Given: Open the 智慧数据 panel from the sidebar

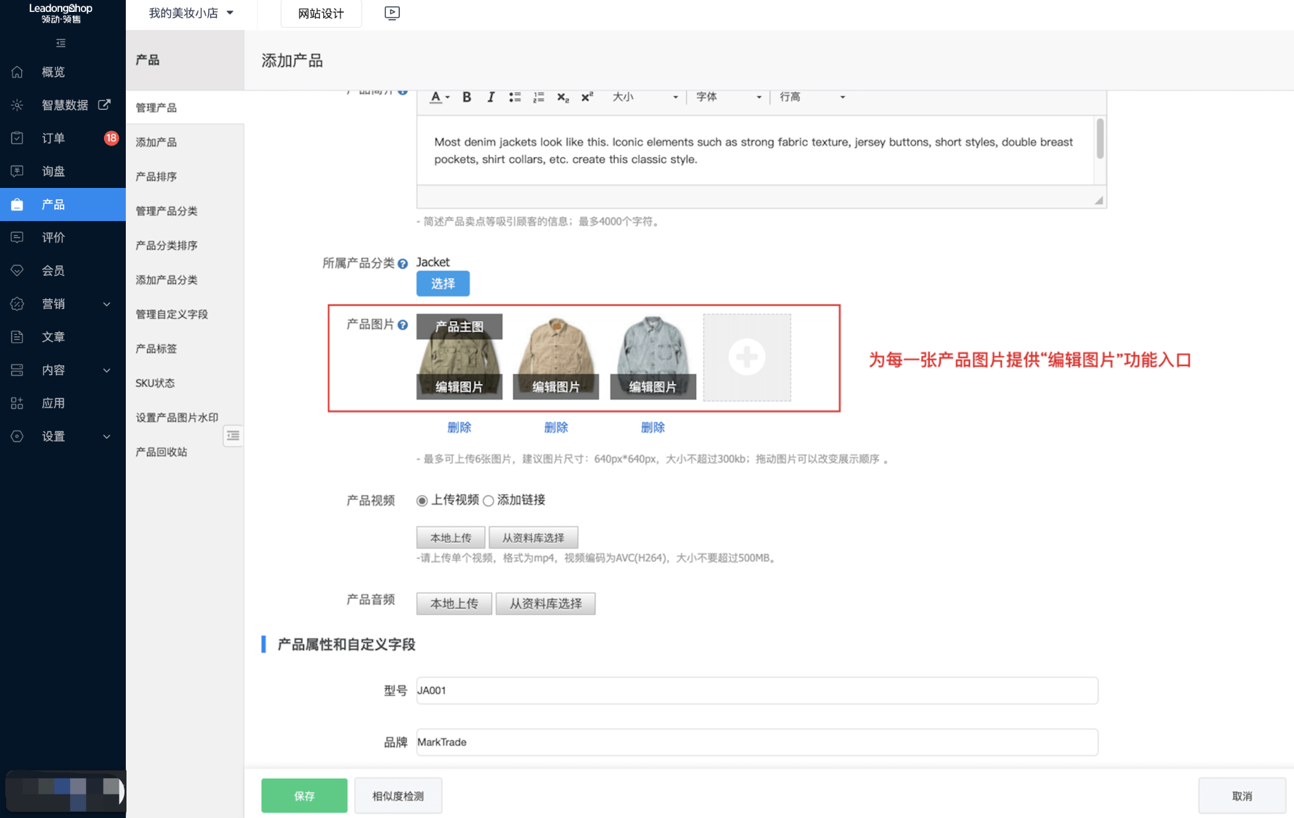Looking at the screenshot, I should tap(64, 105).
